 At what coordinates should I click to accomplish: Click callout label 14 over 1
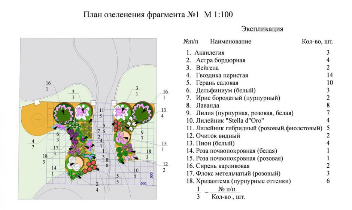click(x=54, y=171)
